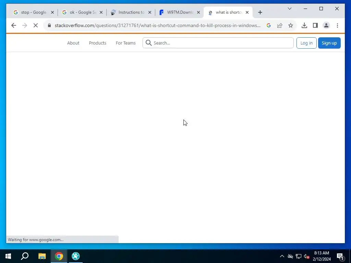This screenshot has width=351, height=263.
Task: Close the 'what is shortcut' tab
Action: pos(247,13)
